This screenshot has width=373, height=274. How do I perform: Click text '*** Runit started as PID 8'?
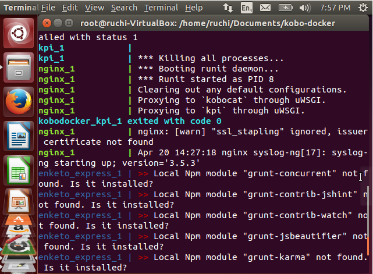(x=206, y=79)
